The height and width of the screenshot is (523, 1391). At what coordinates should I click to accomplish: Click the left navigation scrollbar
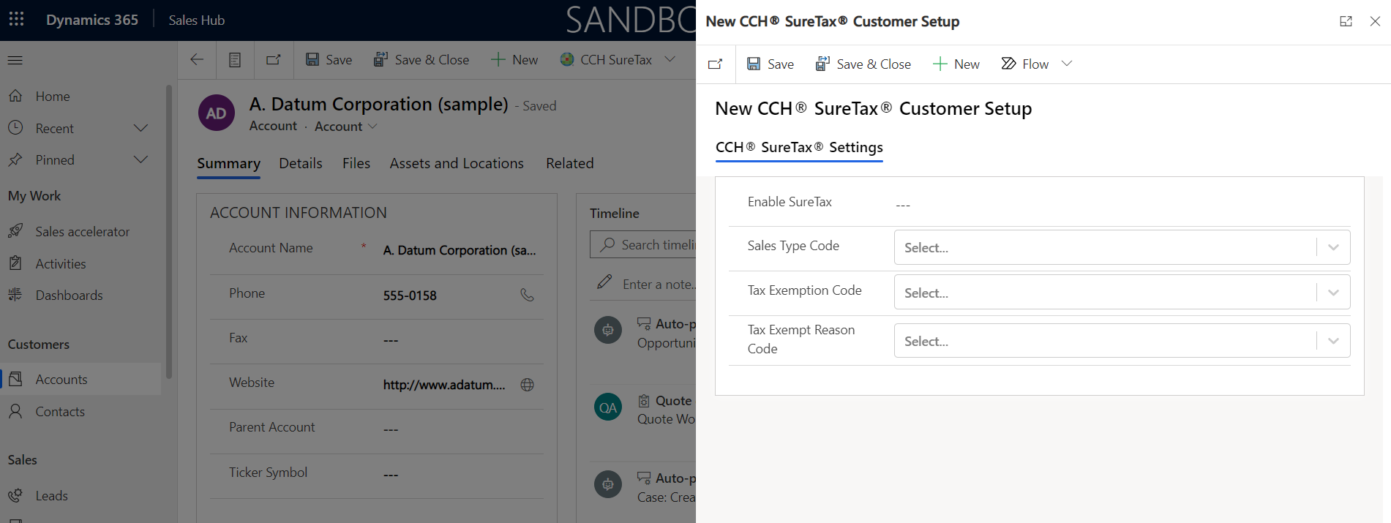pyautogui.click(x=169, y=231)
